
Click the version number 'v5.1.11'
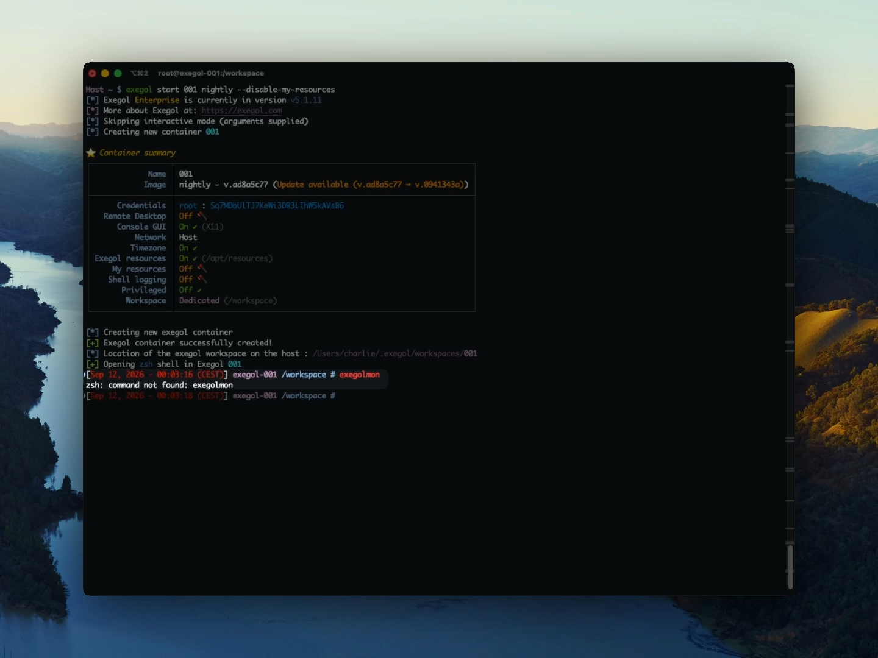306,100
